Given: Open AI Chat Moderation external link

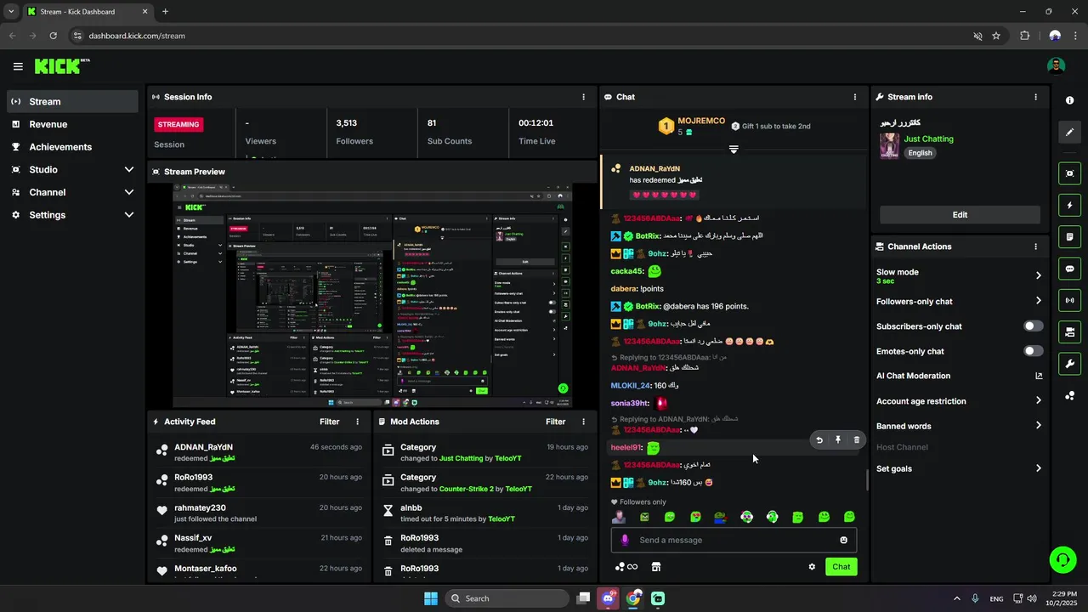Looking at the screenshot, I should pos(1039,376).
